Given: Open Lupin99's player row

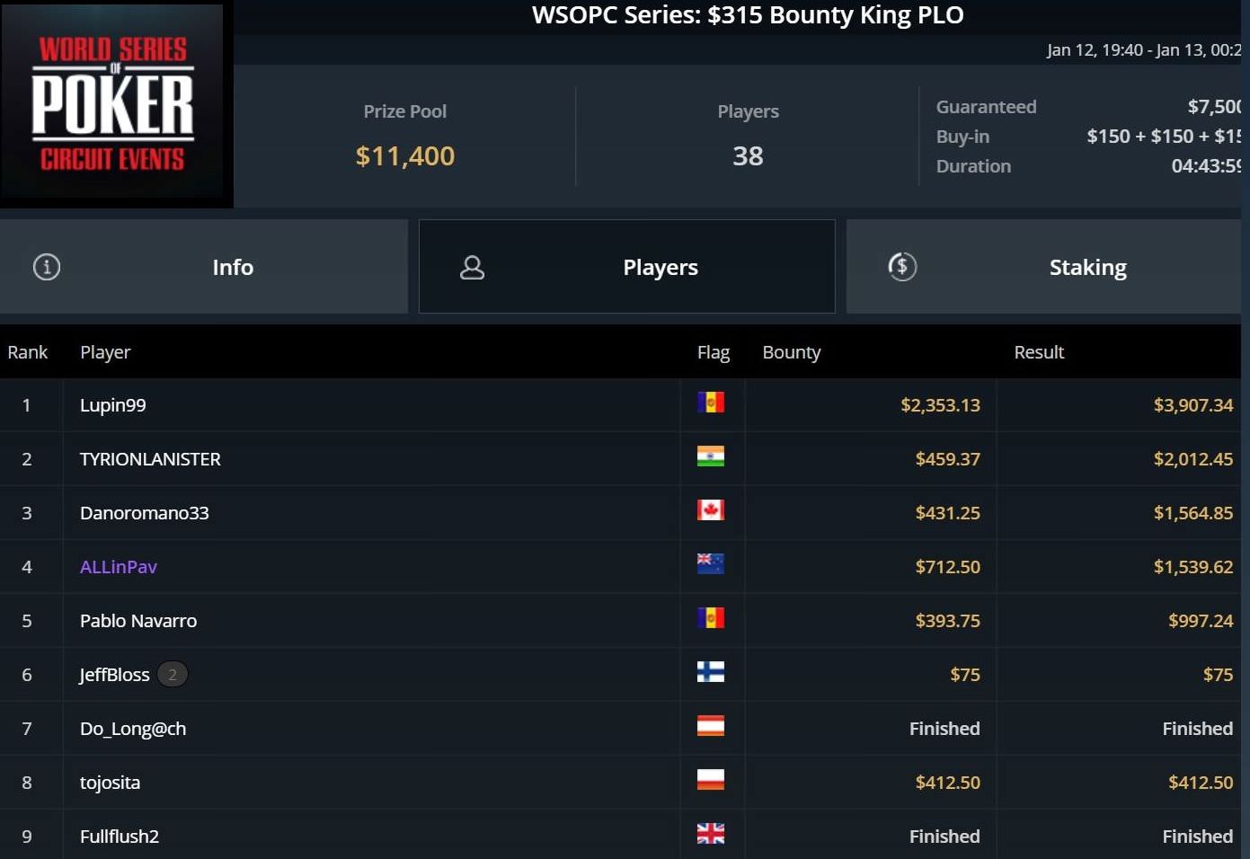Looking at the screenshot, I should 113,405.
